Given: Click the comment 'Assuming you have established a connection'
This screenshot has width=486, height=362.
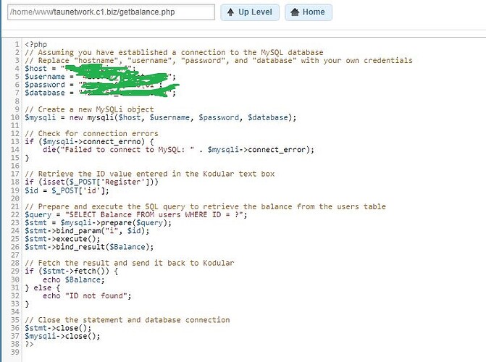Looking at the screenshot, I should click(x=174, y=52).
